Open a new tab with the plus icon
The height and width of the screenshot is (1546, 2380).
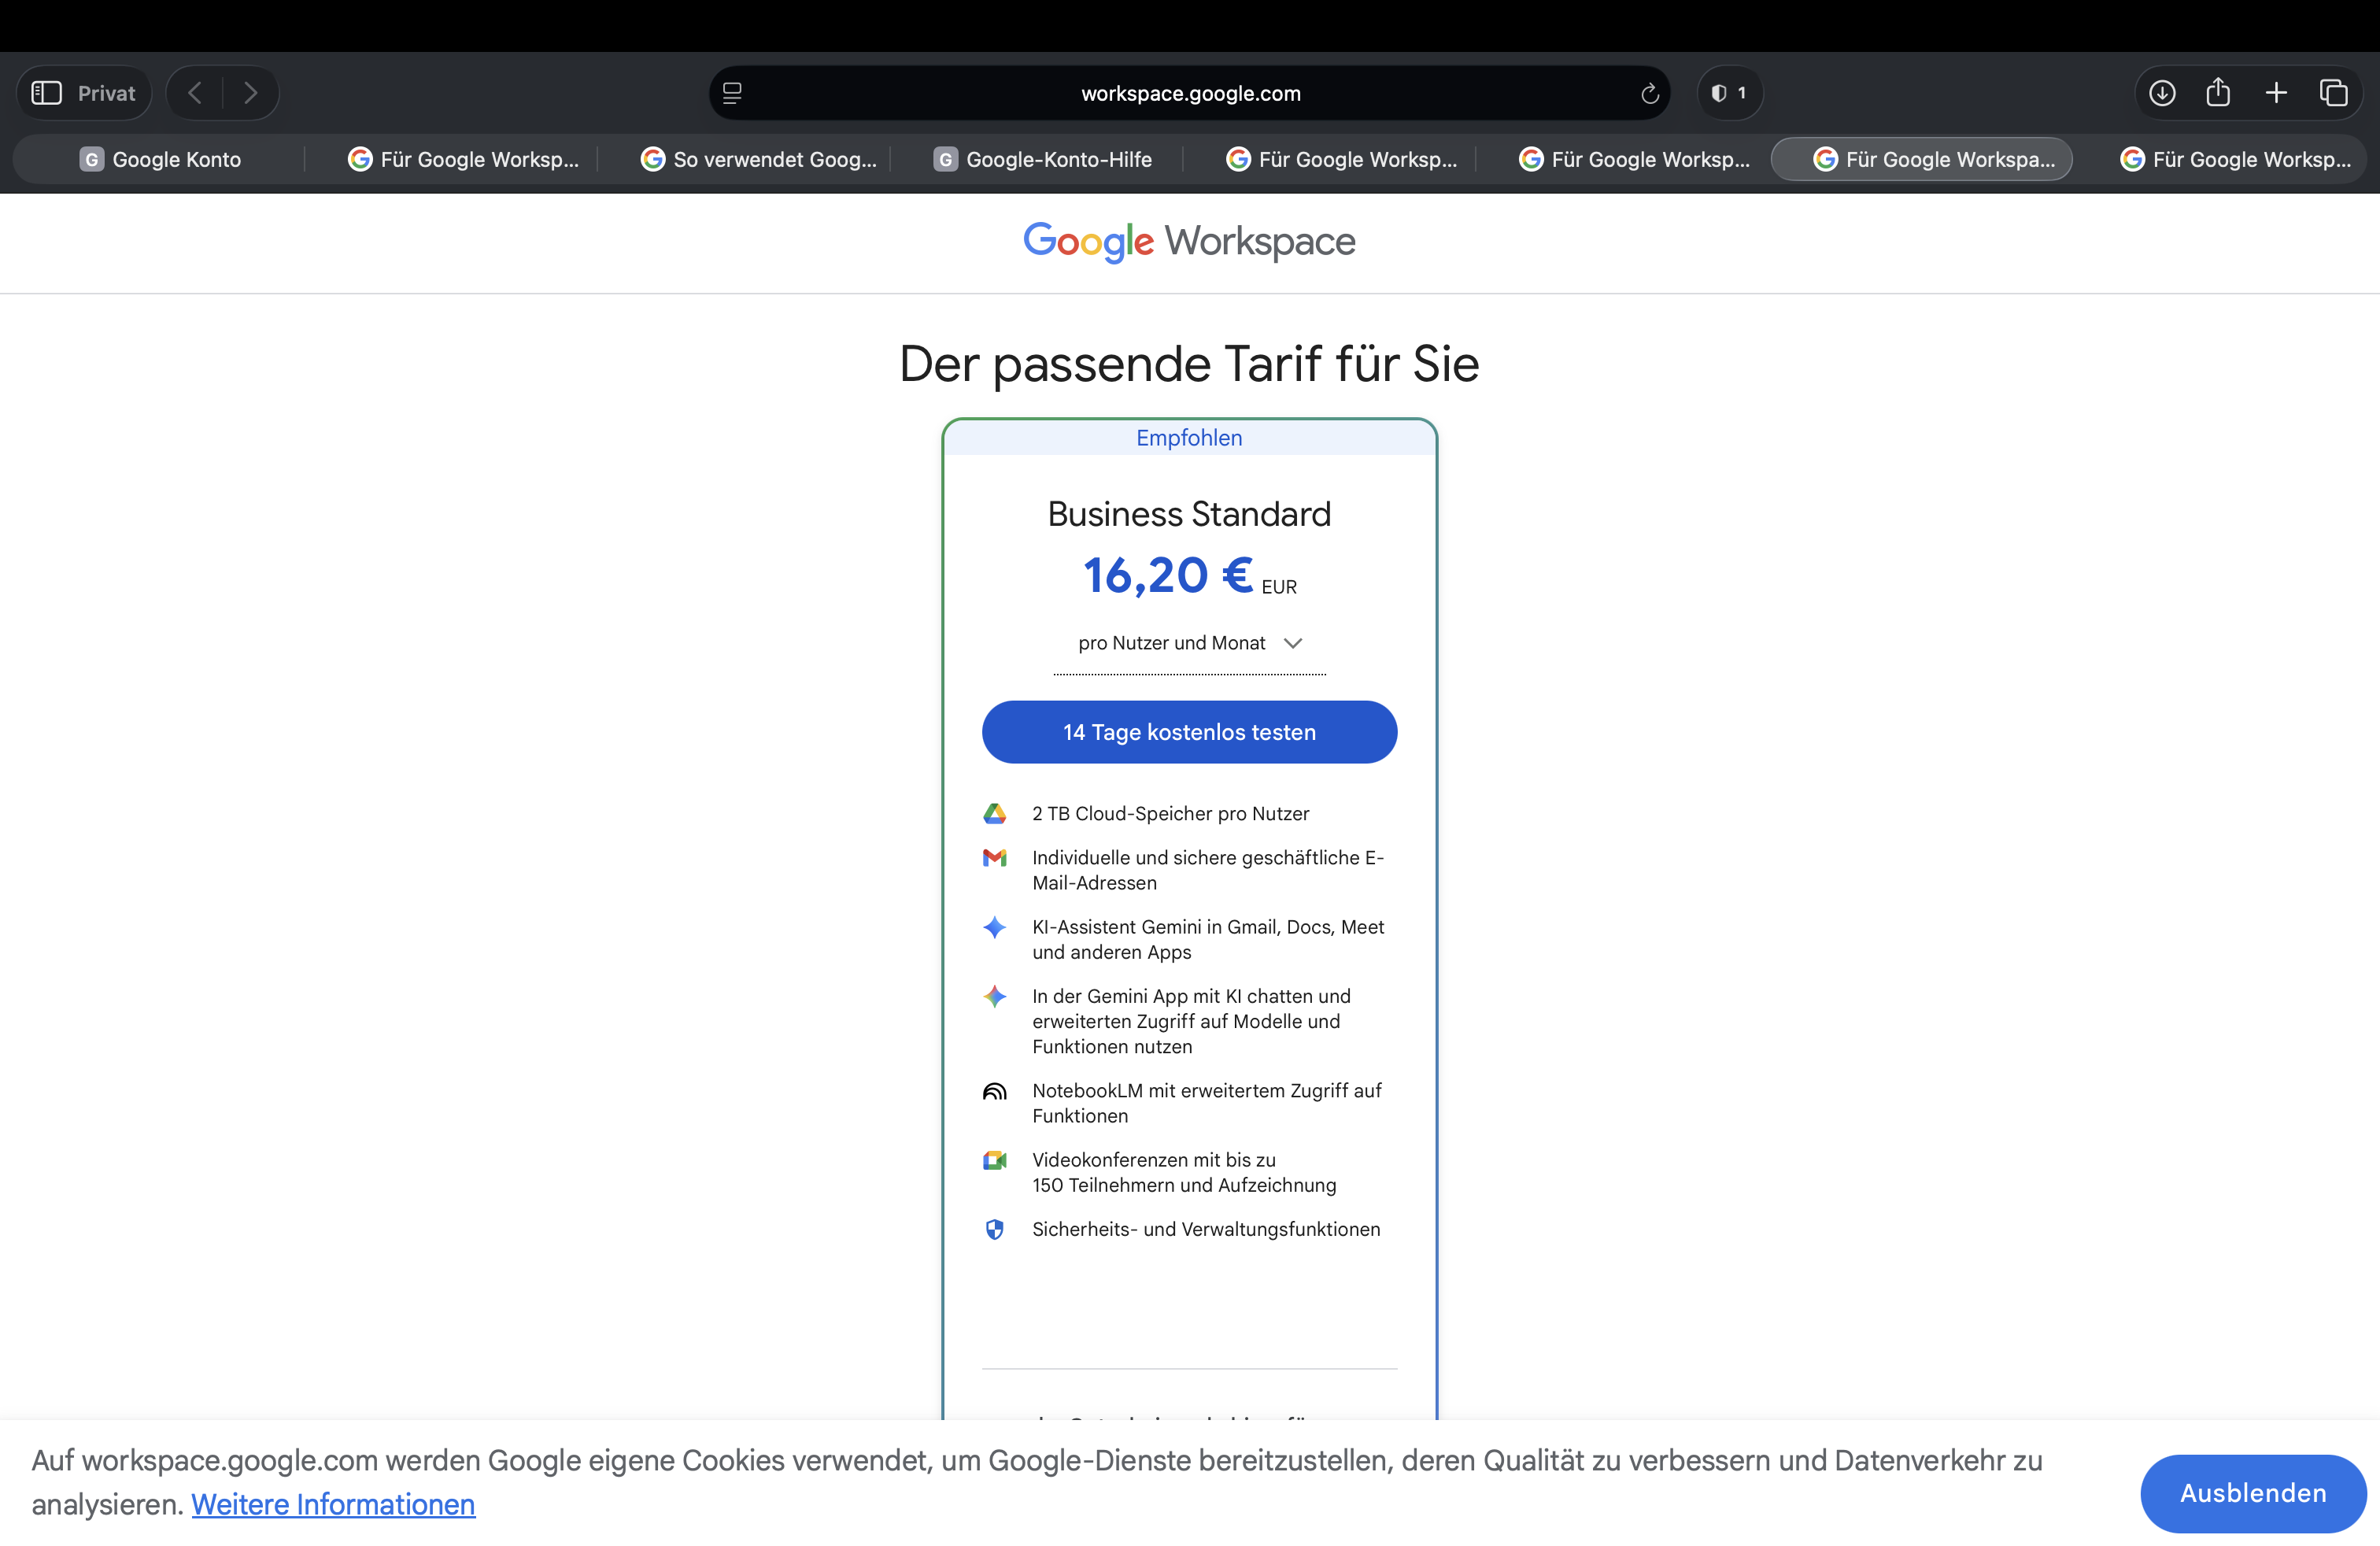(2276, 93)
